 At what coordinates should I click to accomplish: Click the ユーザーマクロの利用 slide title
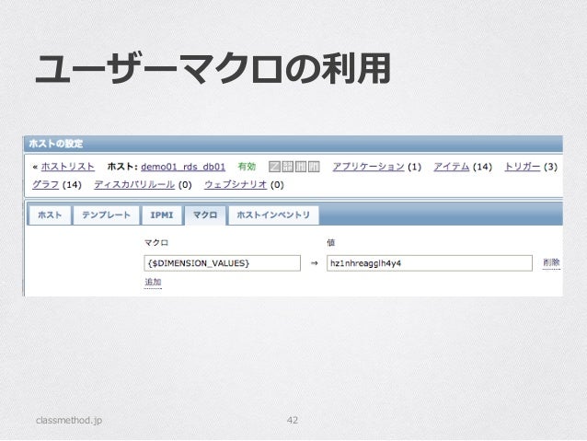[x=213, y=68]
